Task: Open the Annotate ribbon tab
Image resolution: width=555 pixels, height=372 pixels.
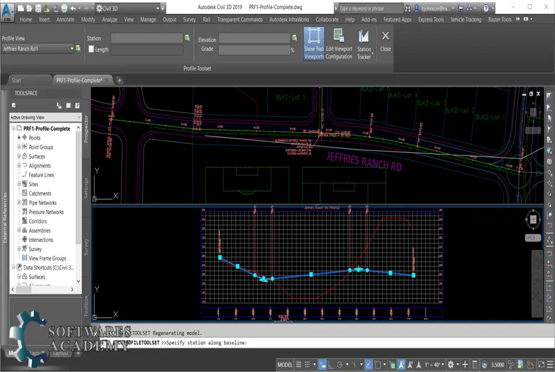Action: click(65, 19)
